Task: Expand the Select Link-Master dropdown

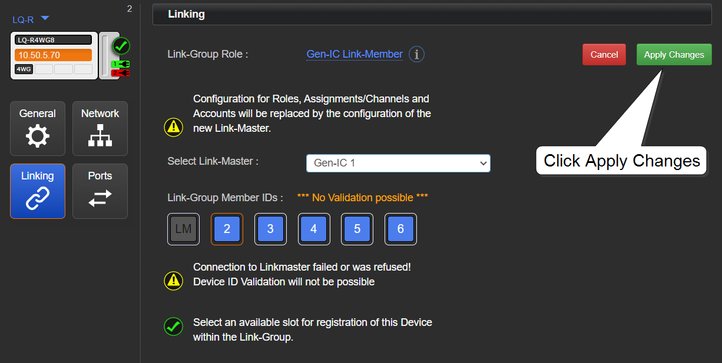Action: tap(398, 163)
